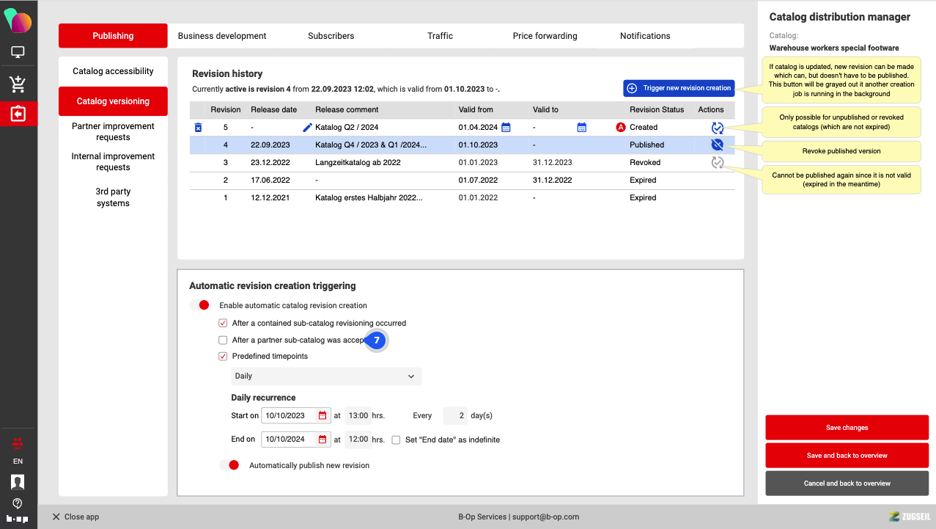936x529 pixels.
Task: Click Trigger new revision creation button
Action: (x=679, y=88)
